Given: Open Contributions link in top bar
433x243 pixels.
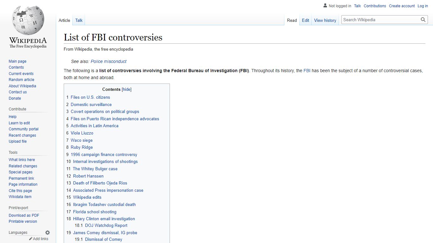Looking at the screenshot, I should (375, 6).
